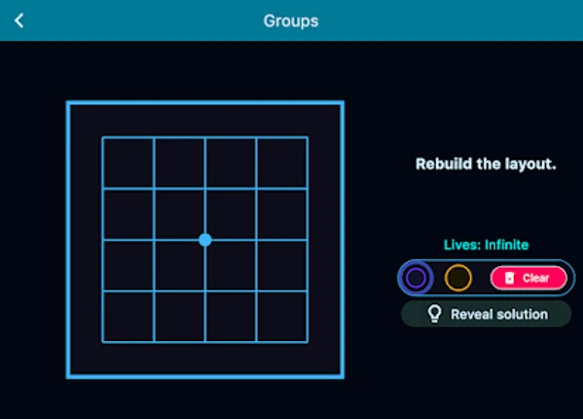
Task: Click second cell in the top row
Action: (179, 163)
